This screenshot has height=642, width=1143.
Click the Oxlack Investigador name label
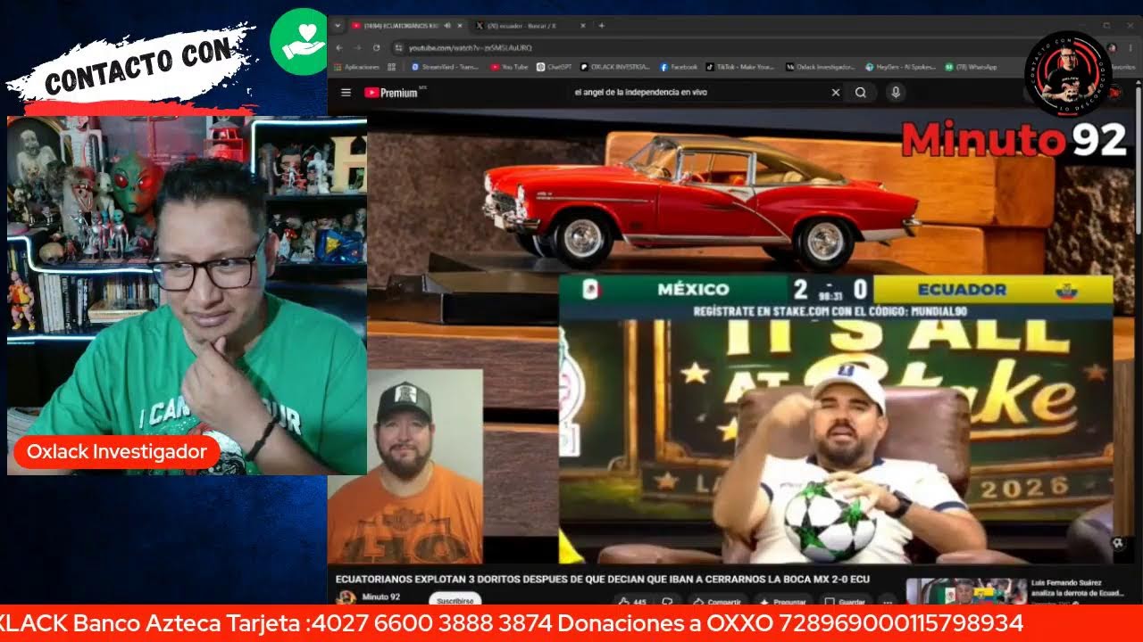[x=116, y=452]
